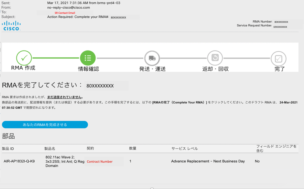The image size is (304, 189).
Task: Click the quantity value 1
Action: tap(130, 161)
